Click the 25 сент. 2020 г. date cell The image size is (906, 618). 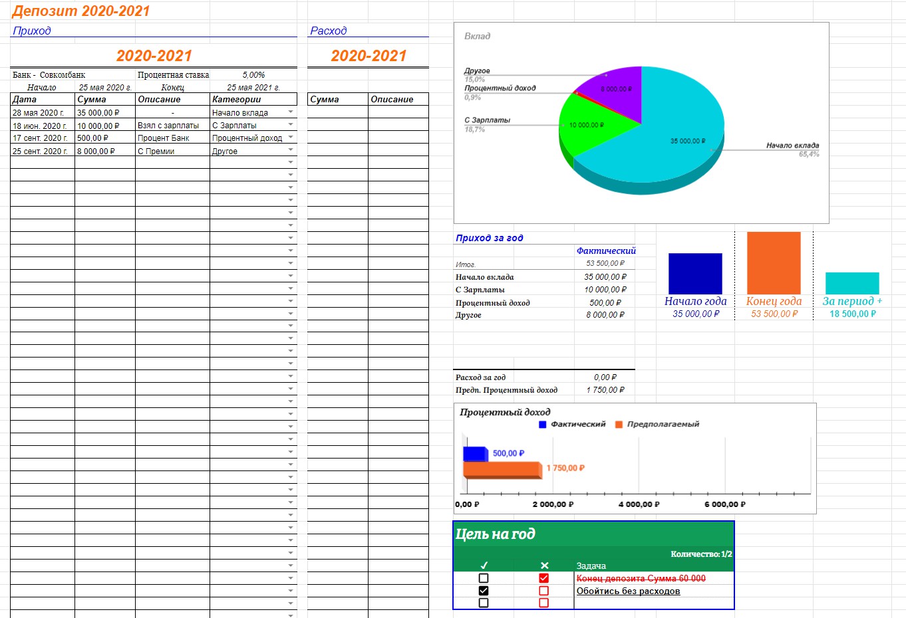coord(43,151)
